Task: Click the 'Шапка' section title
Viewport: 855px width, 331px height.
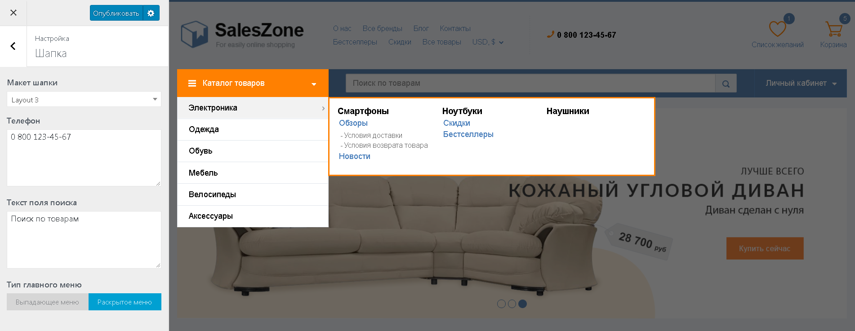Action: pyautogui.click(x=51, y=53)
